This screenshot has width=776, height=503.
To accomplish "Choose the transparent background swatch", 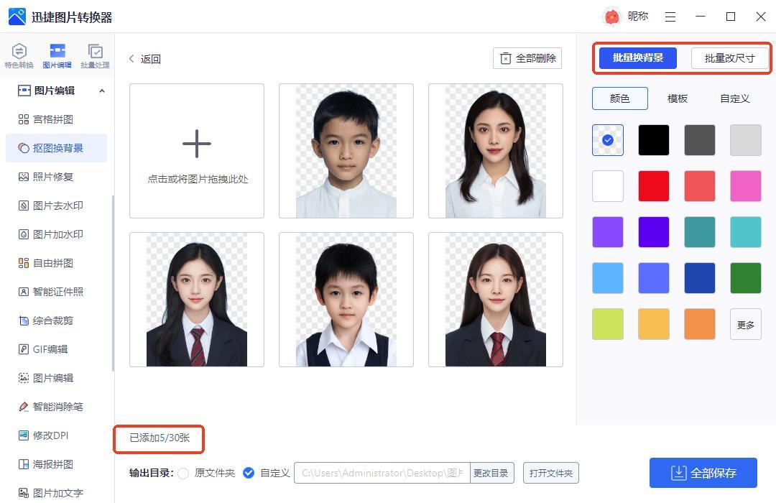I will [608, 140].
